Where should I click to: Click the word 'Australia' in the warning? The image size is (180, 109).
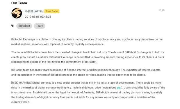(x=89, y=92)
